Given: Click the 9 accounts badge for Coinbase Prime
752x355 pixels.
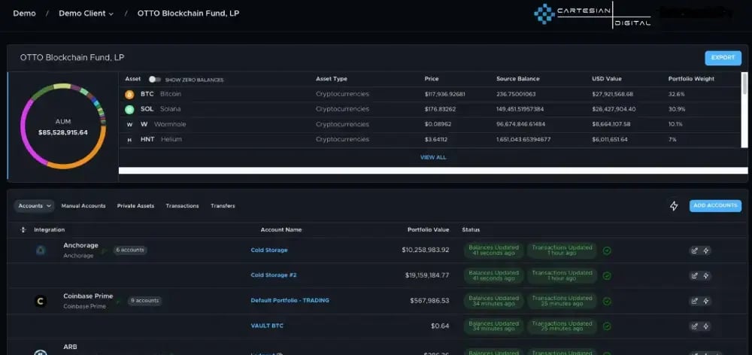Looking at the screenshot, I should click(144, 301).
